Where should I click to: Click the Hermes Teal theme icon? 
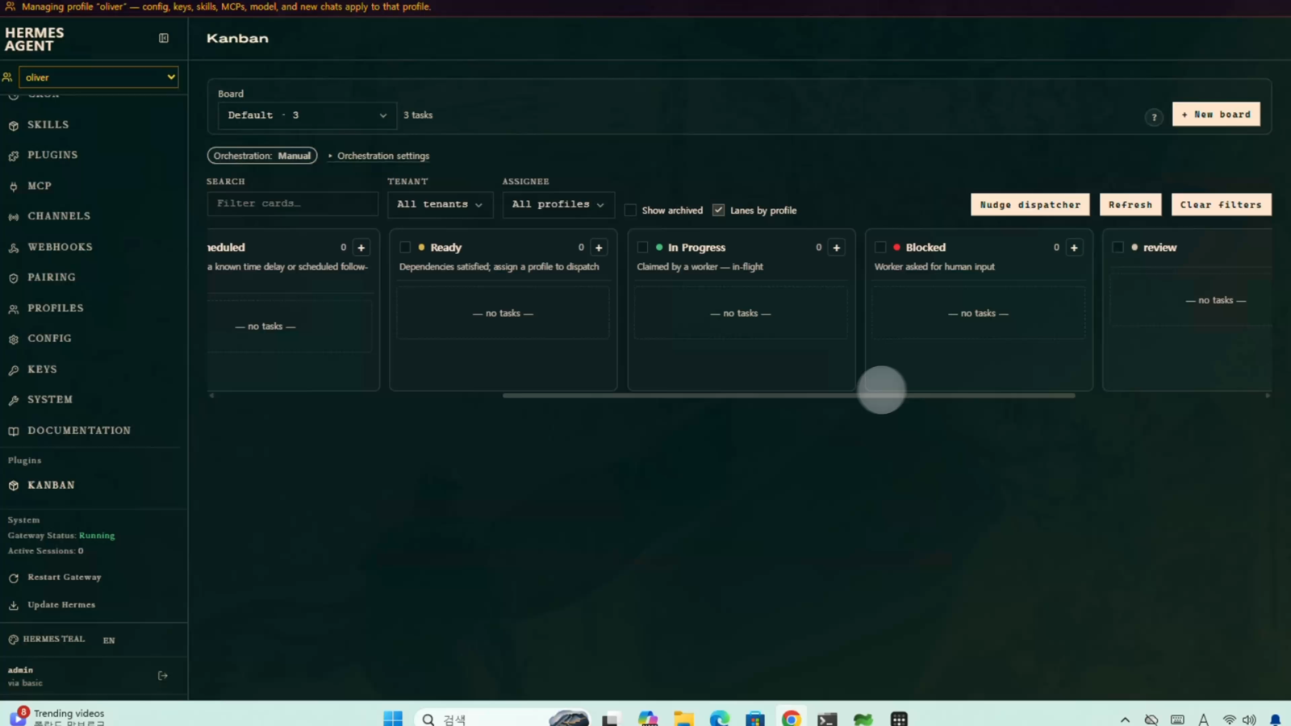tap(13, 640)
